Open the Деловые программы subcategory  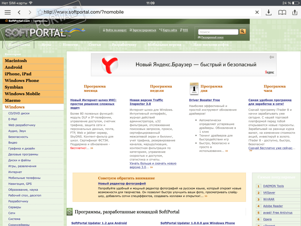point(23,154)
